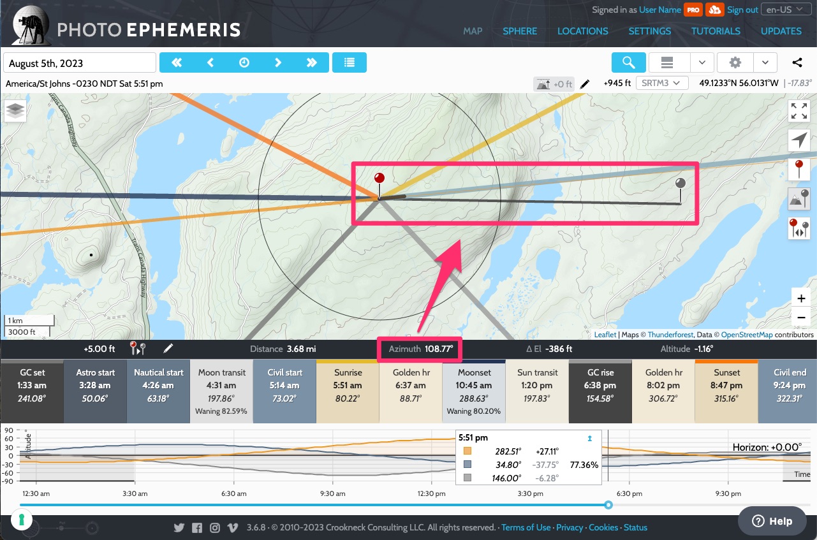Open the SRTM3 elevation source dropdown
This screenshot has height=540, width=817.
[662, 83]
